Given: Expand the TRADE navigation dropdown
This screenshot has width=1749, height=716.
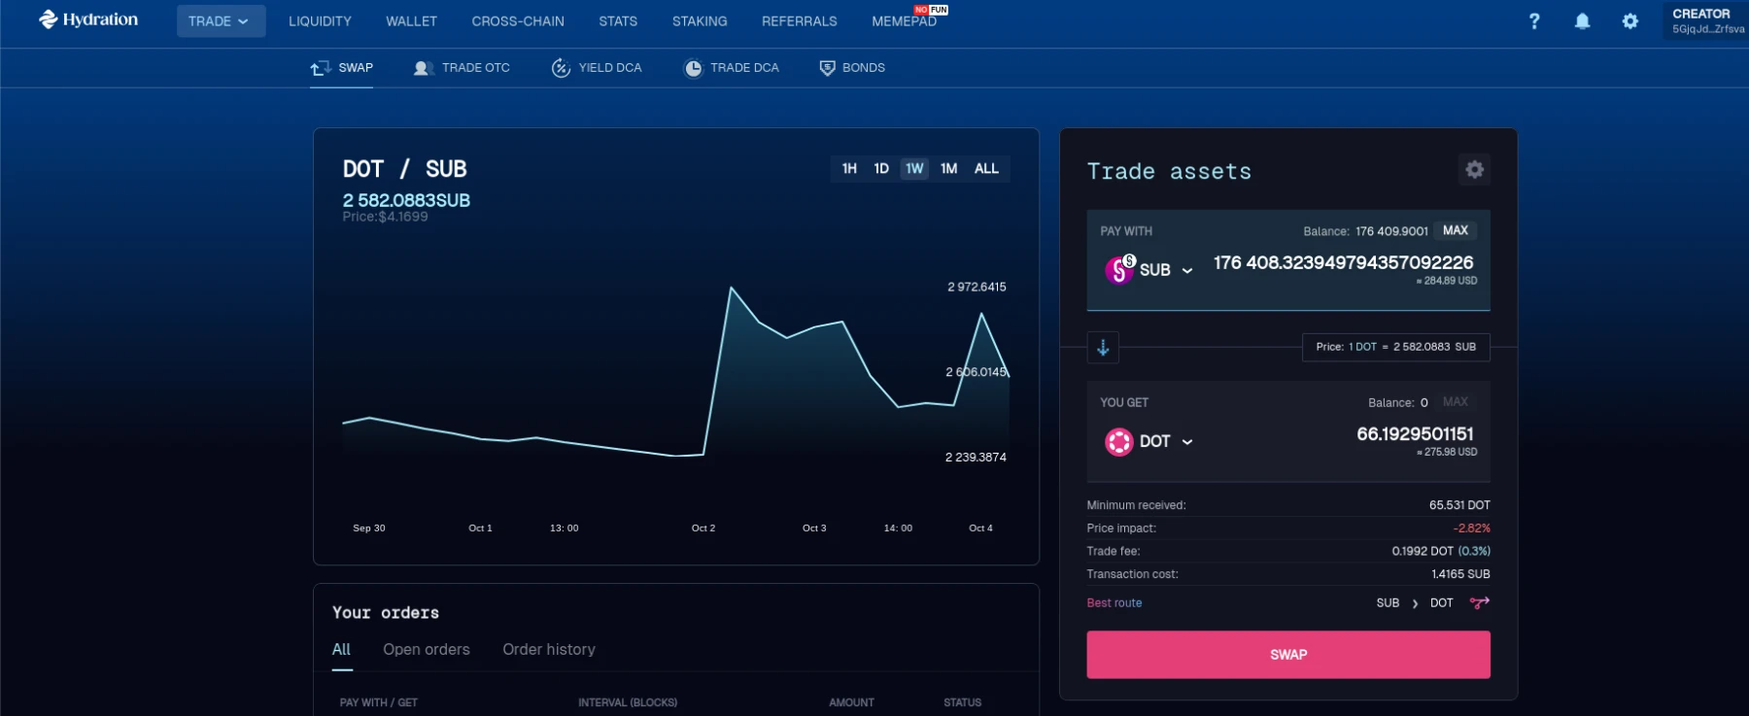Looking at the screenshot, I should (221, 21).
